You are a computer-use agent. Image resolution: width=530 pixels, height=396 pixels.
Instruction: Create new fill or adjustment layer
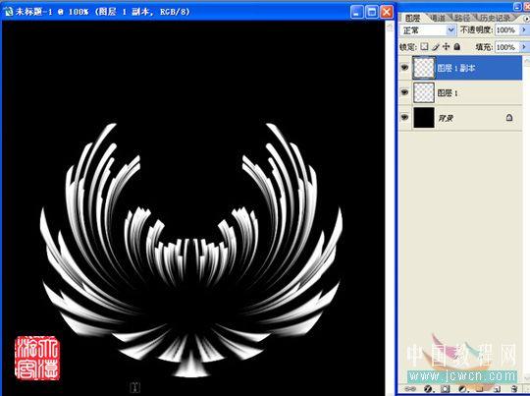pos(462,389)
